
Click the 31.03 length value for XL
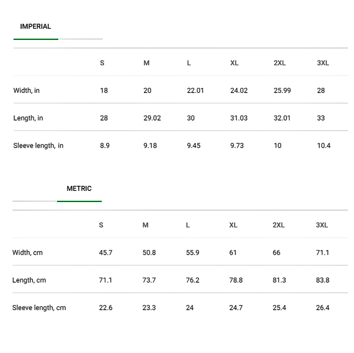click(x=239, y=118)
